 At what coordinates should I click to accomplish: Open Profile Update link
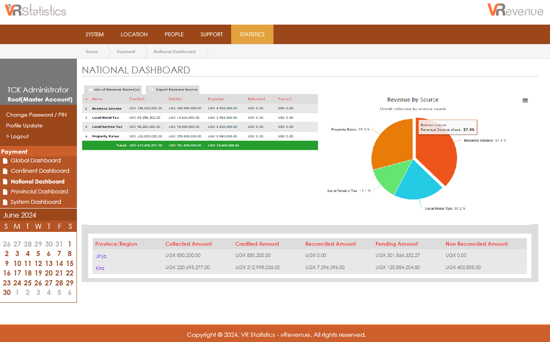(24, 126)
